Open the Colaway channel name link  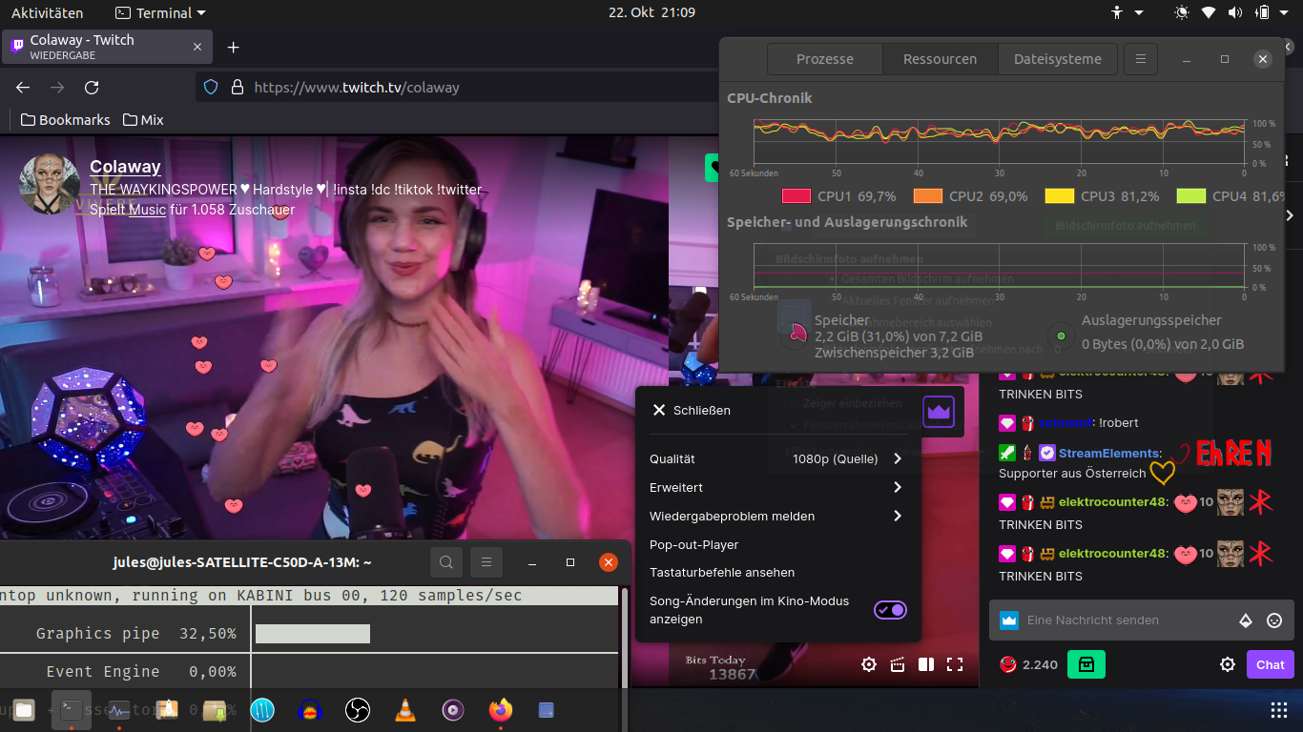125,167
